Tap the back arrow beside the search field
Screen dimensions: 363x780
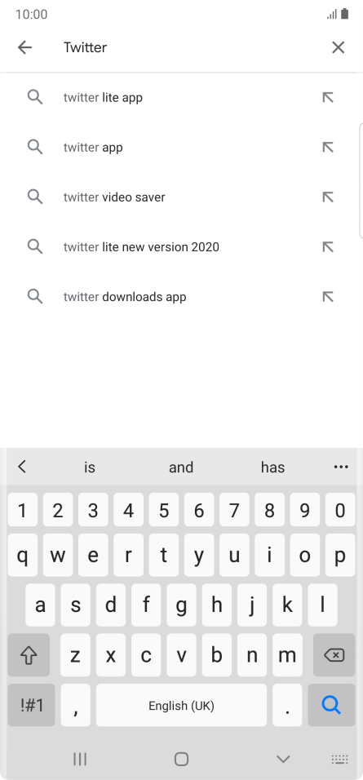(24, 47)
